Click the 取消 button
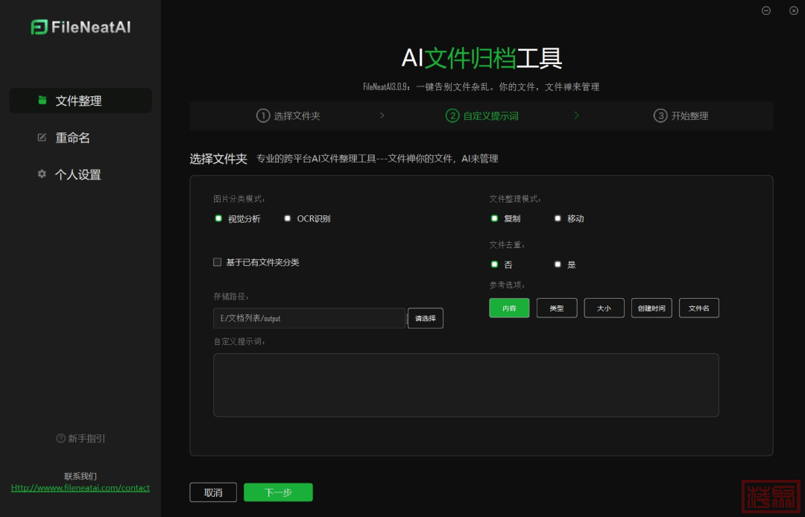 pyautogui.click(x=213, y=492)
